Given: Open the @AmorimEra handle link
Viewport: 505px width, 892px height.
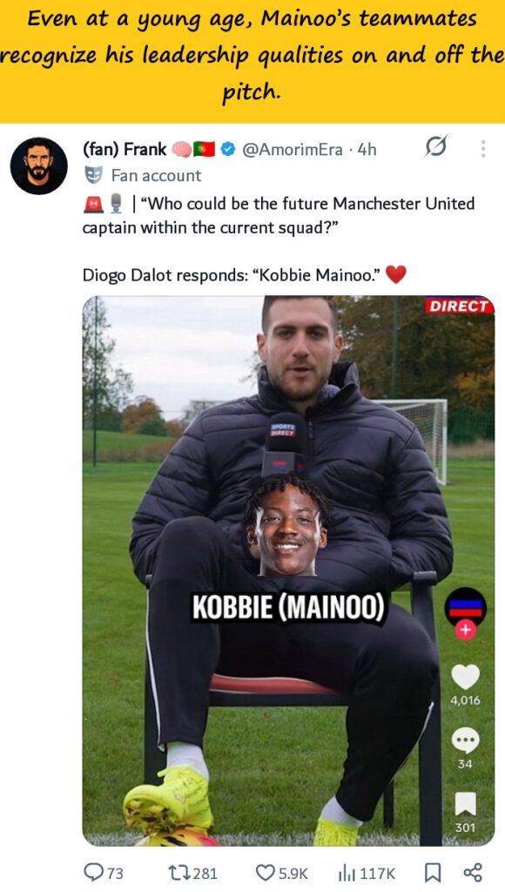Looking at the screenshot, I should click(293, 150).
